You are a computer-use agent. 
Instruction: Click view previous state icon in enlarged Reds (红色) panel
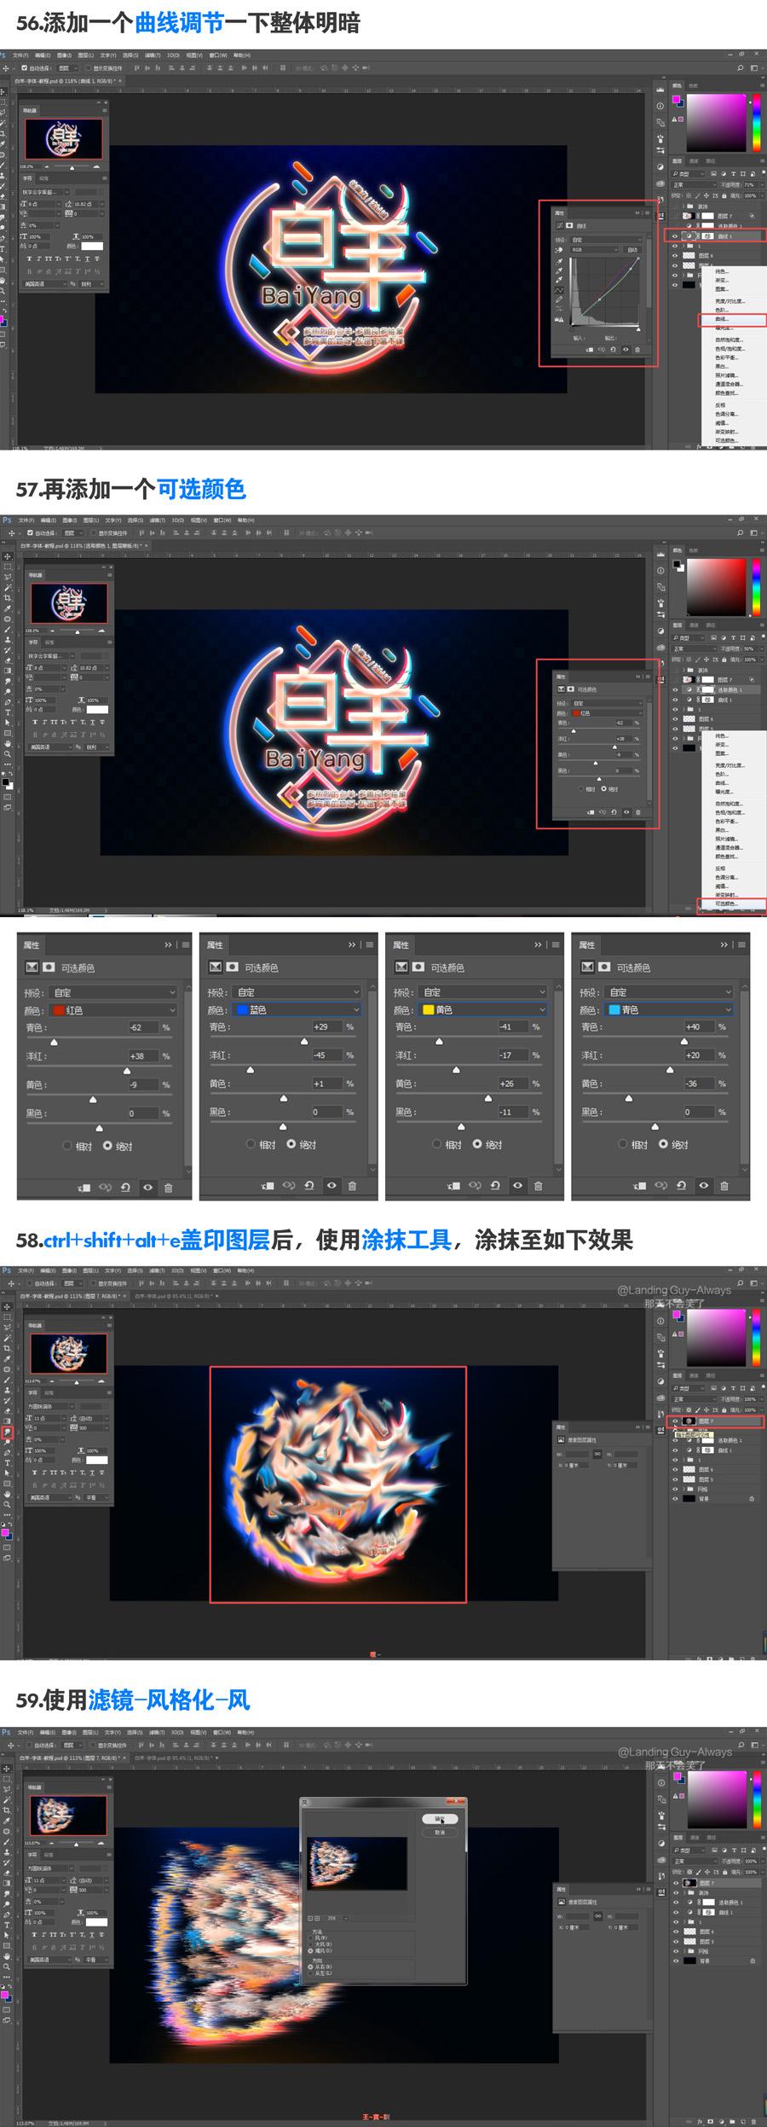coord(105,1187)
